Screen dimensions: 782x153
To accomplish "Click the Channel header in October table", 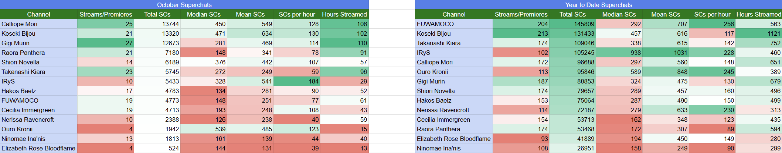I will (38, 14).
